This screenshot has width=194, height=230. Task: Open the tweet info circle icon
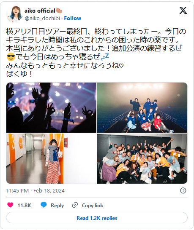click(183, 190)
